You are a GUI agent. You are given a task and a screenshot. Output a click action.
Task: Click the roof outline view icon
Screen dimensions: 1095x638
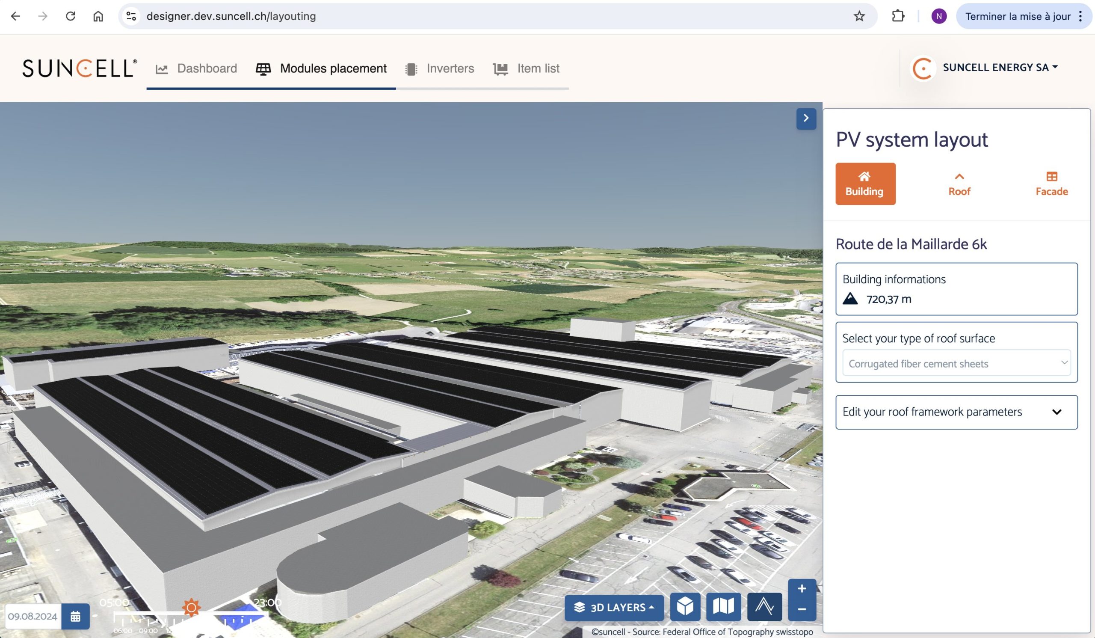[x=764, y=606]
